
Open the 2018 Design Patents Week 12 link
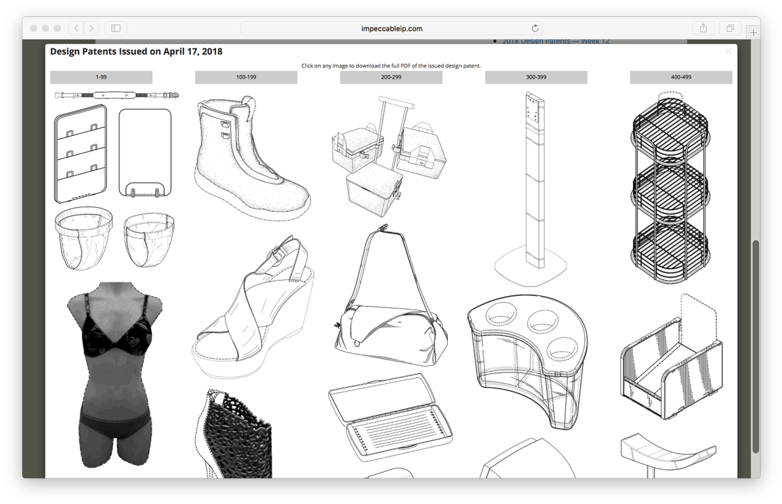click(x=556, y=40)
